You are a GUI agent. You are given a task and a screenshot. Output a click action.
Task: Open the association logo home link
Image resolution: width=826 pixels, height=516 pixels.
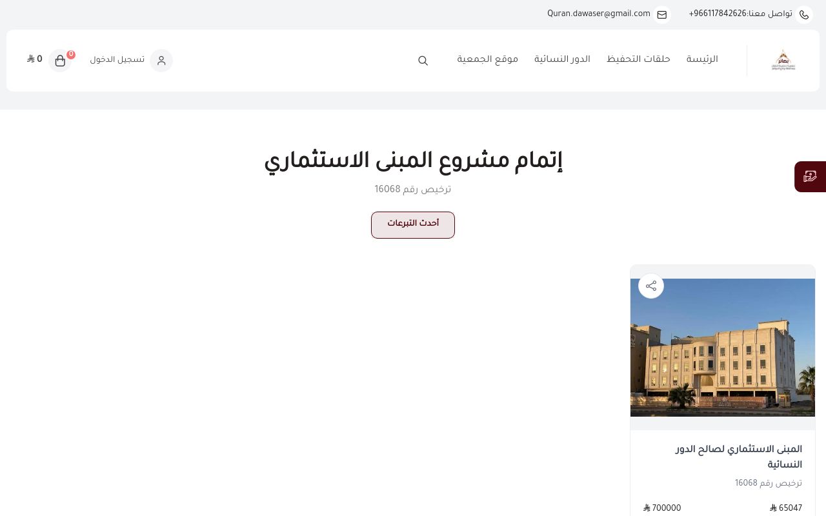tap(784, 61)
